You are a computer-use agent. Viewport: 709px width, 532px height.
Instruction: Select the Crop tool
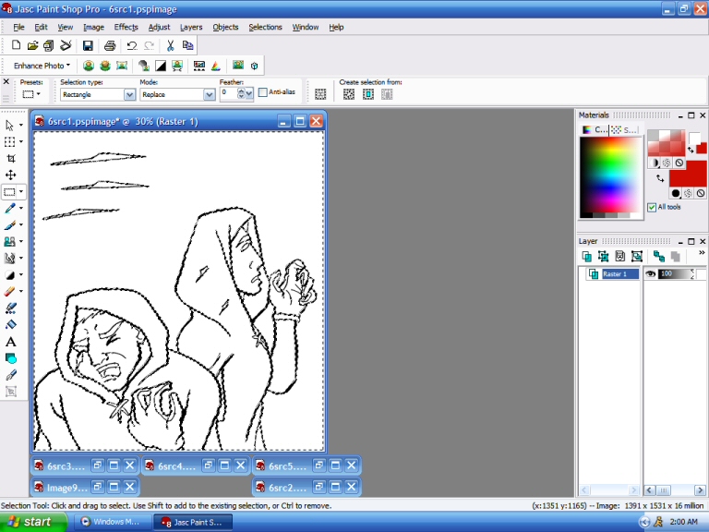click(x=10, y=158)
